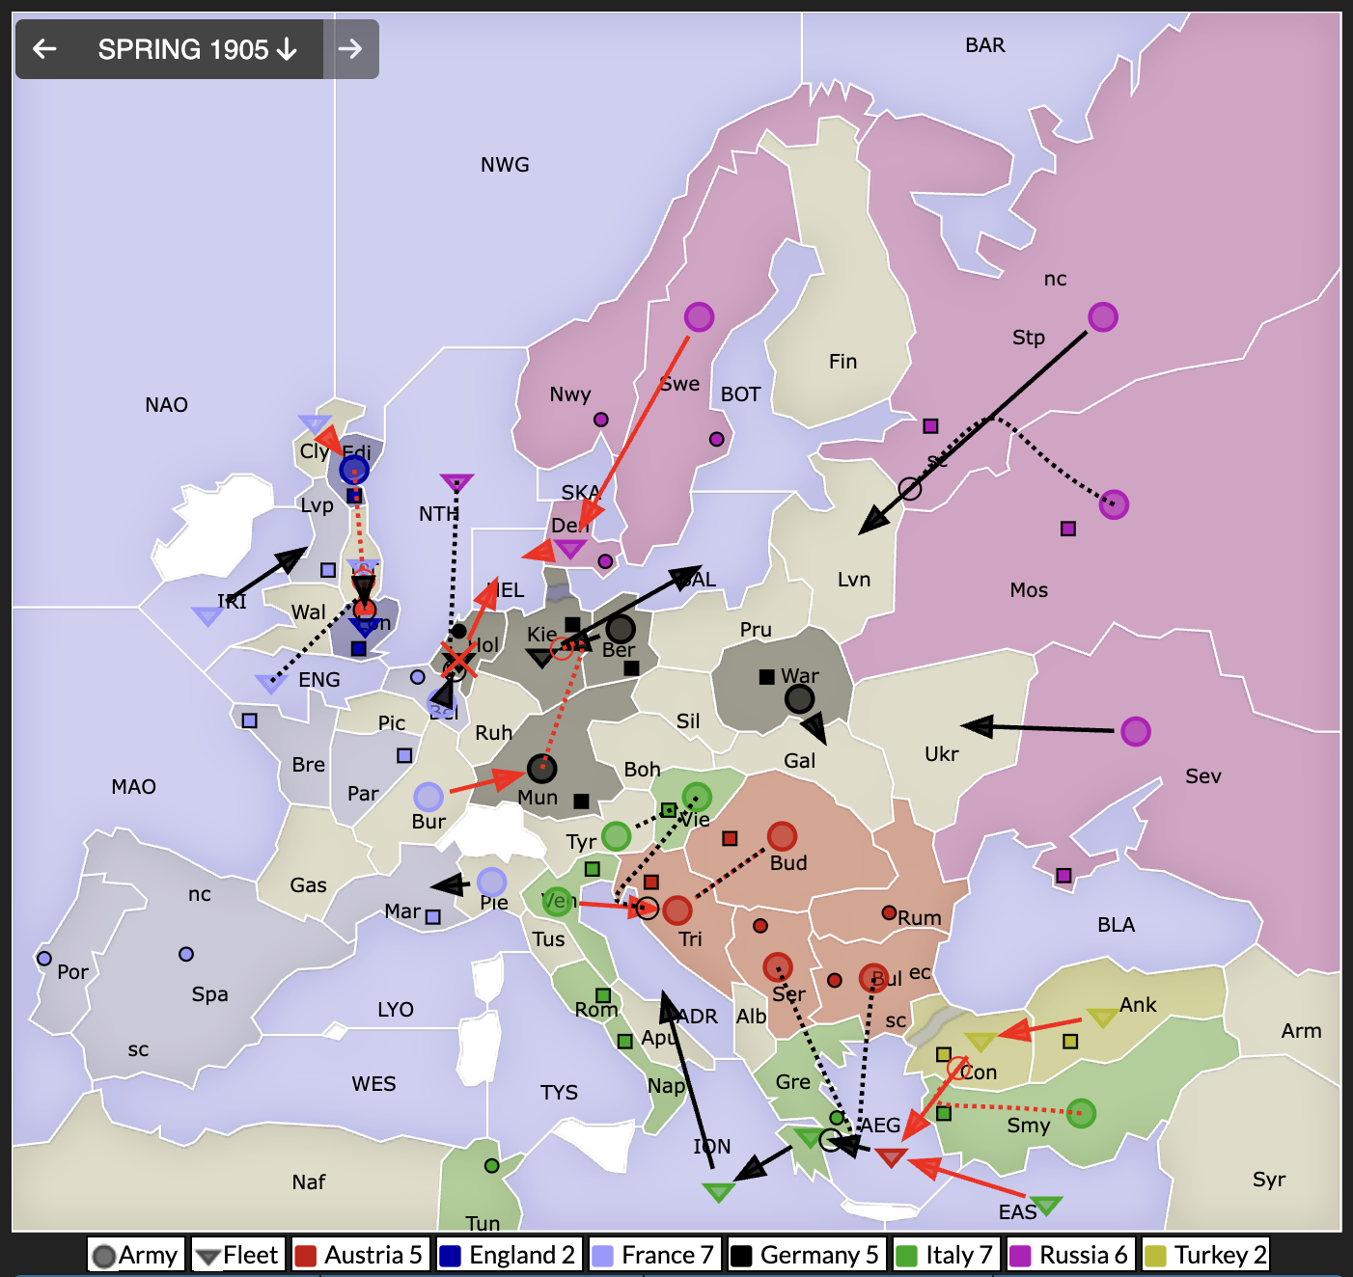Select the Italian army in Vie
1353x1277 pixels.
tap(697, 797)
